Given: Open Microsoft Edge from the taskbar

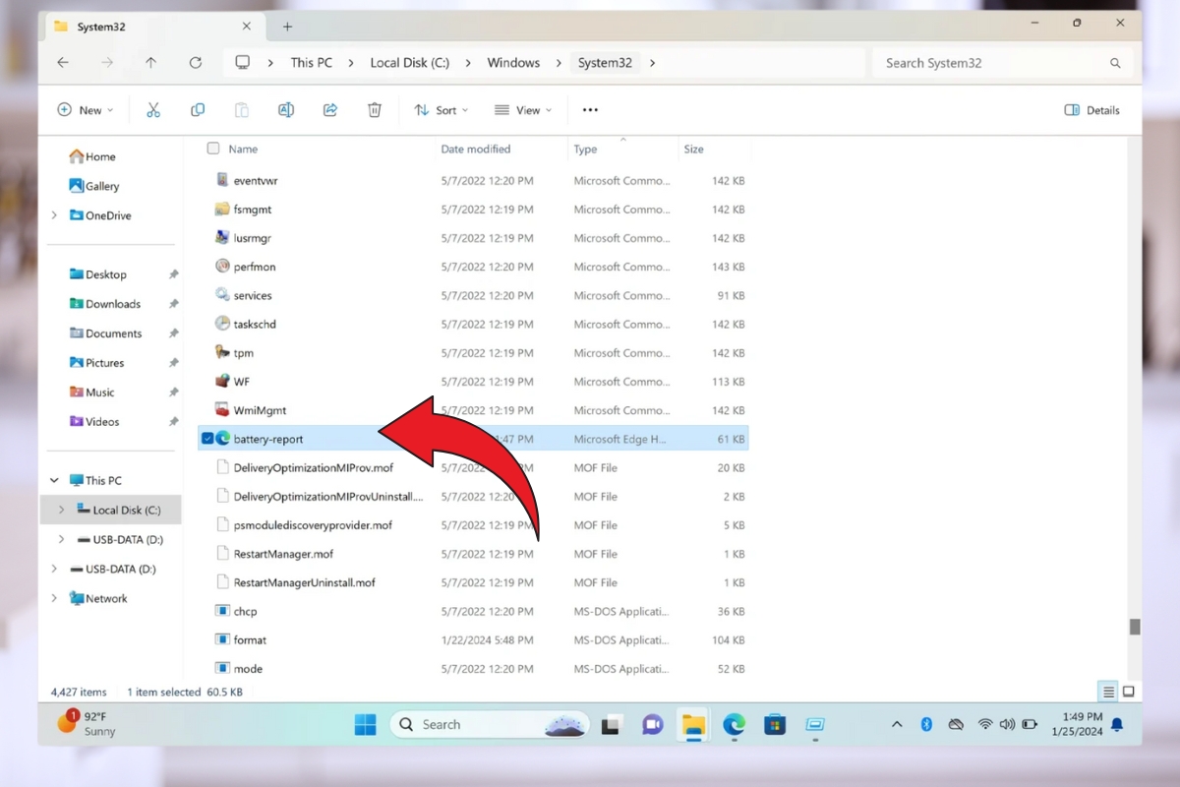Looking at the screenshot, I should click(735, 725).
